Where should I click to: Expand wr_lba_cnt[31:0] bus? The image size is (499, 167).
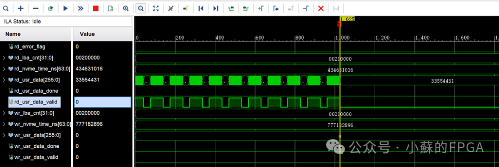click(4, 113)
